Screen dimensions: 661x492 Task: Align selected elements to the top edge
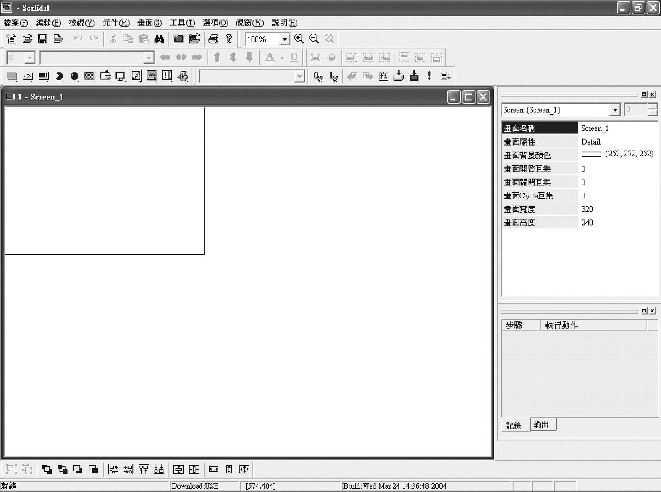pyautogui.click(x=144, y=469)
